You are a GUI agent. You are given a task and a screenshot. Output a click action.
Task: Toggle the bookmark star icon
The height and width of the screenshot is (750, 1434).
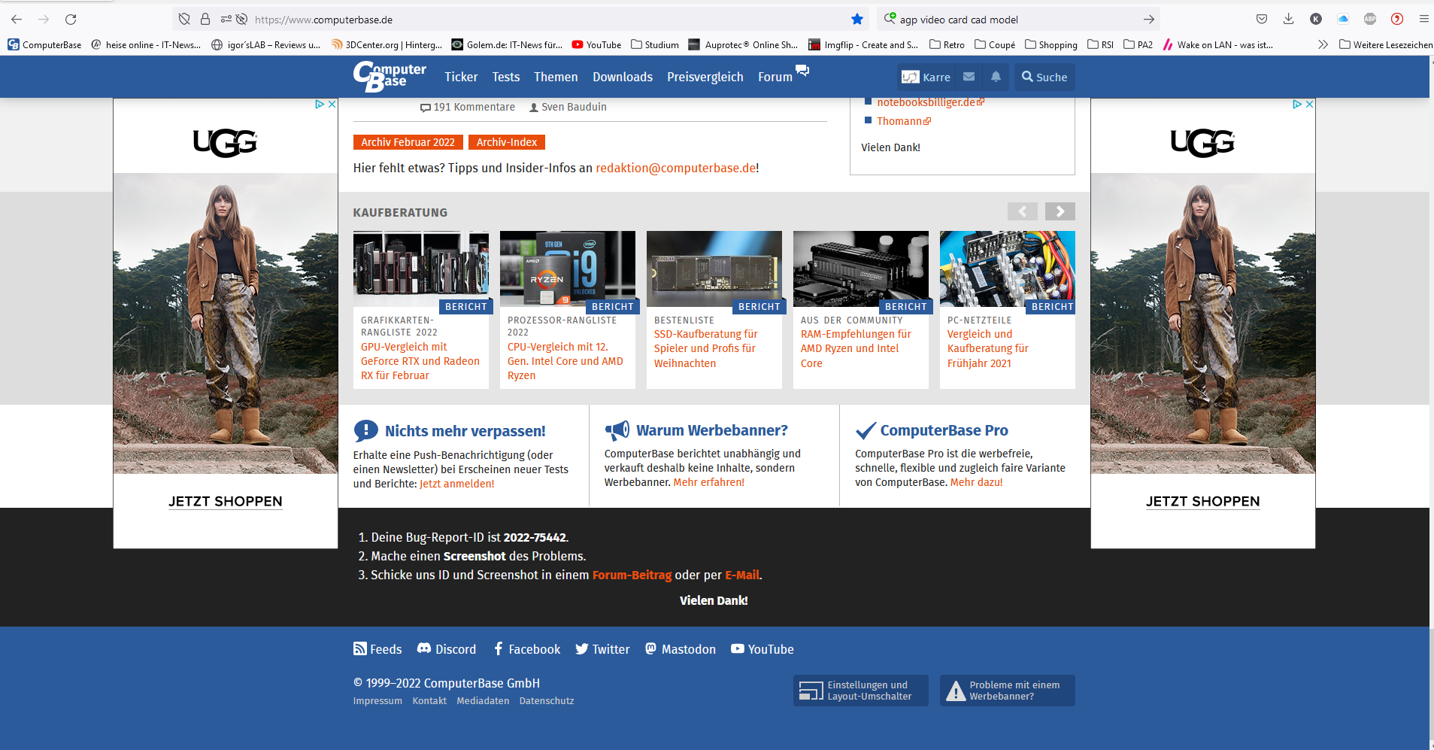tap(857, 20)
